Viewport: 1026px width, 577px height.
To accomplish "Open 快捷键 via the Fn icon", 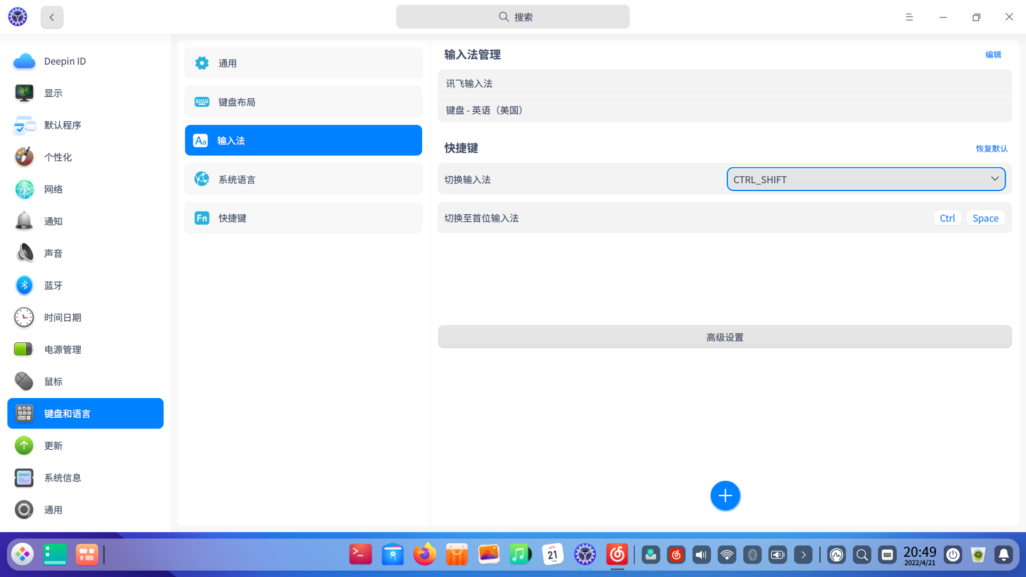I will (x=201, y=217).
